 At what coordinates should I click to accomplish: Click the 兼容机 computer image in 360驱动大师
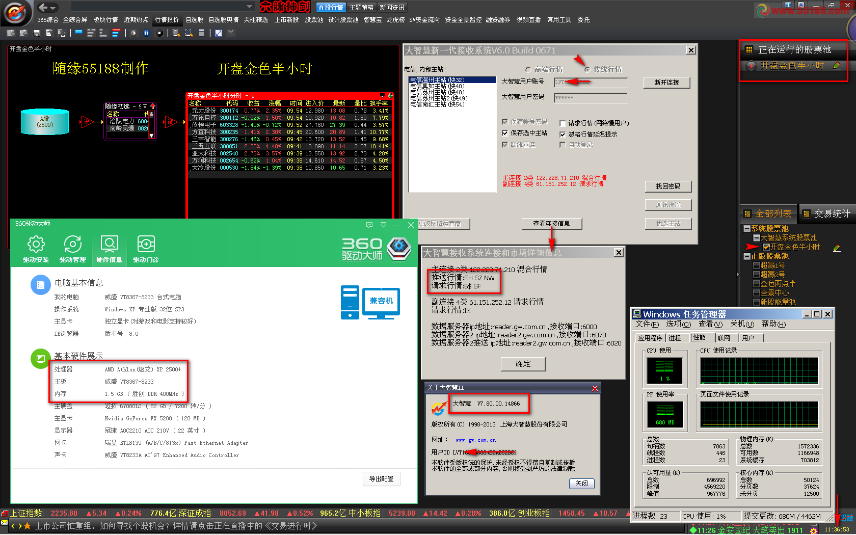coord(370,302)
